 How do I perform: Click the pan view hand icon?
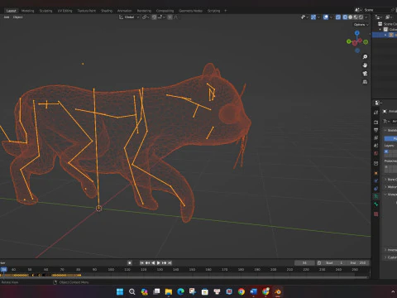(365, 65)
